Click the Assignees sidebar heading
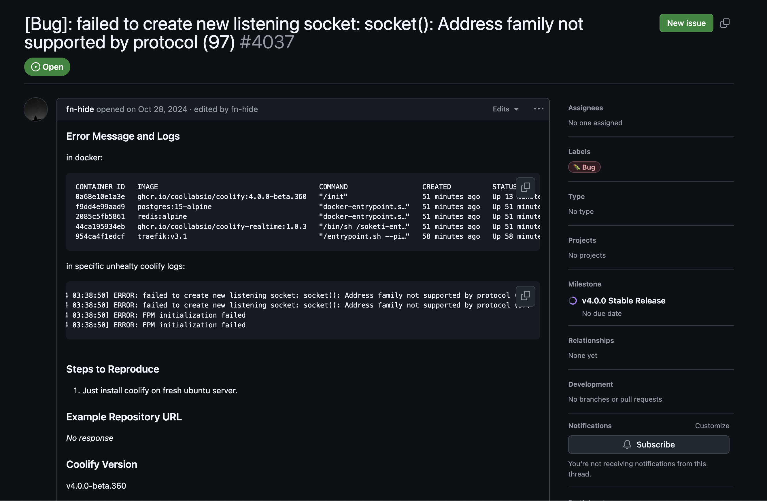This screenshot has height=501, width=767. point(585,108)
